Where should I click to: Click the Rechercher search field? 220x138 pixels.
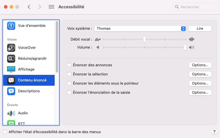195,7
